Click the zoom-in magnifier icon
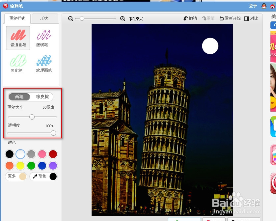 (x=123, y=18)
